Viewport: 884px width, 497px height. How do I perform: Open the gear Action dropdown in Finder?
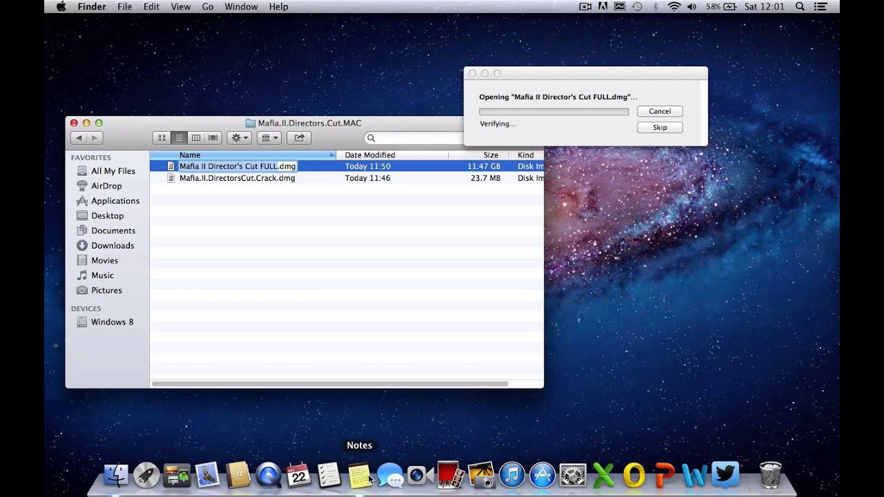click(239, 138)
